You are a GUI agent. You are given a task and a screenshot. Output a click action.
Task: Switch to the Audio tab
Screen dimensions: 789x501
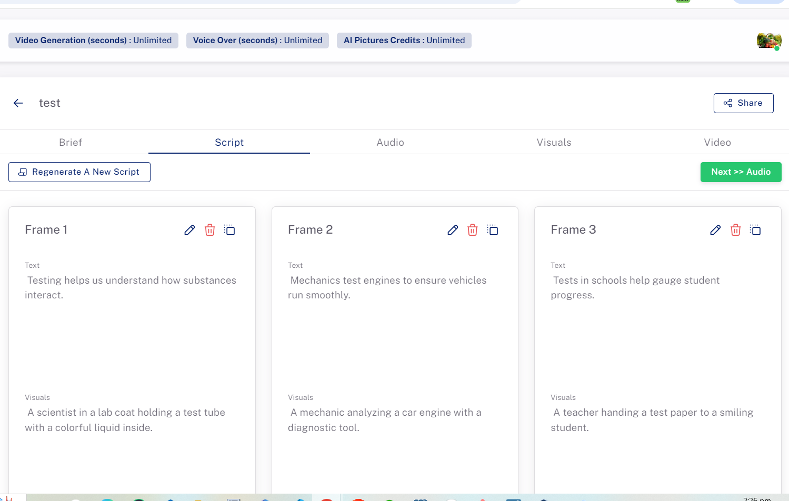point(390,142)
